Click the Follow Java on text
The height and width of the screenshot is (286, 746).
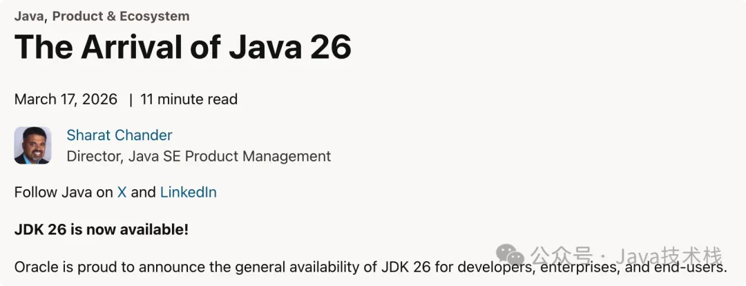[64, 192]
